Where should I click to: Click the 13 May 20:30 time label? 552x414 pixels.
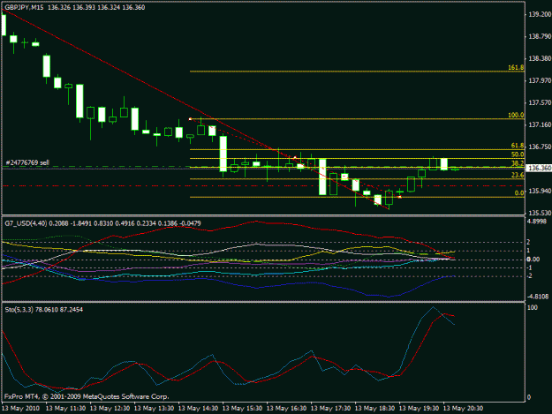tap(463, 408)
